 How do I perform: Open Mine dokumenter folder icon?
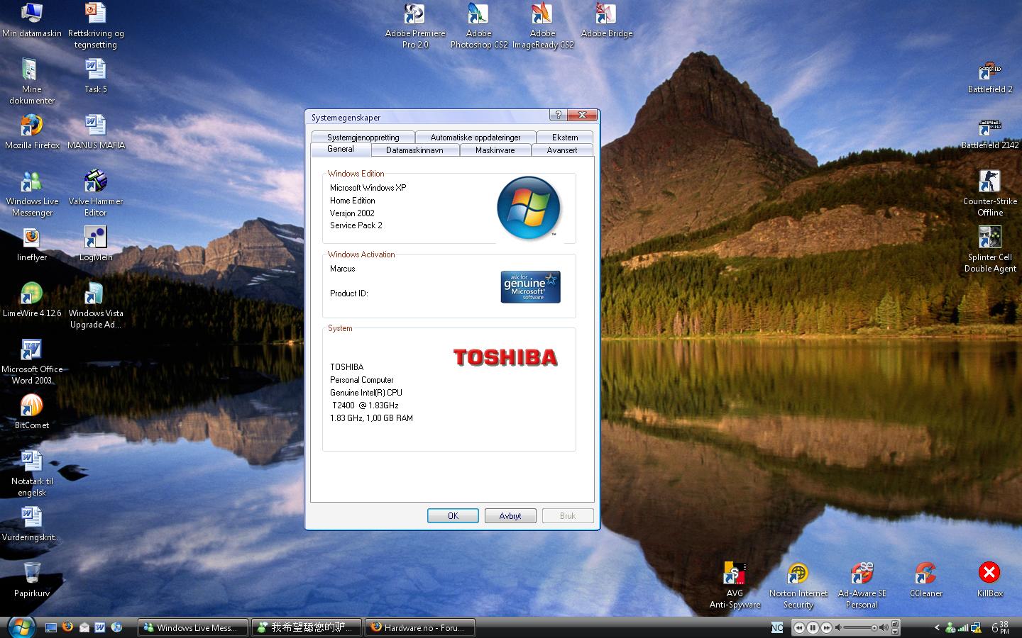point(31,82)
